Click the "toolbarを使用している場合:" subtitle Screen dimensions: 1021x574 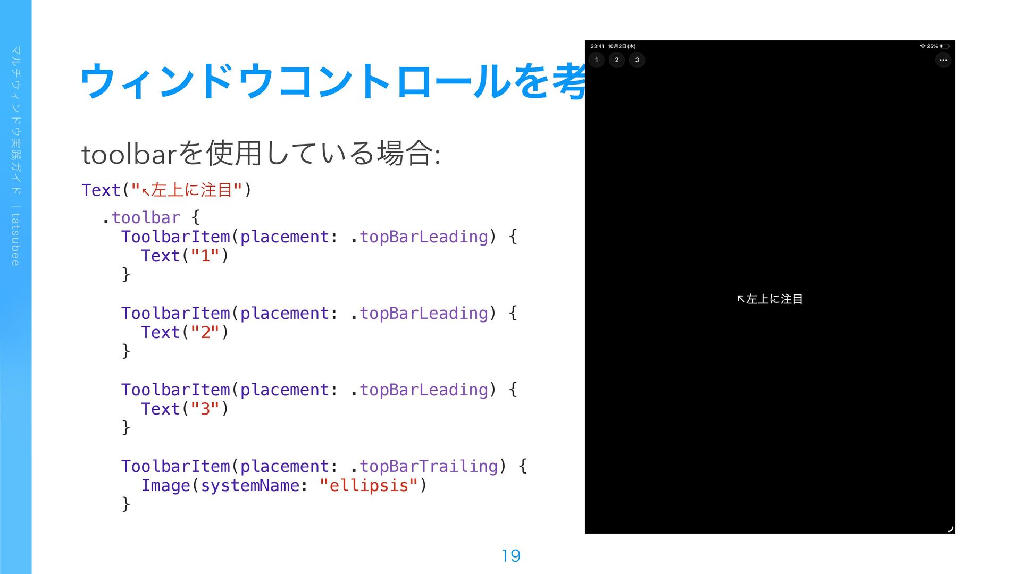point(261,154)
